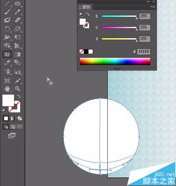This screenshot has height=186, width=176.
Task: Set paint type to Color
Action: [6, 118]
